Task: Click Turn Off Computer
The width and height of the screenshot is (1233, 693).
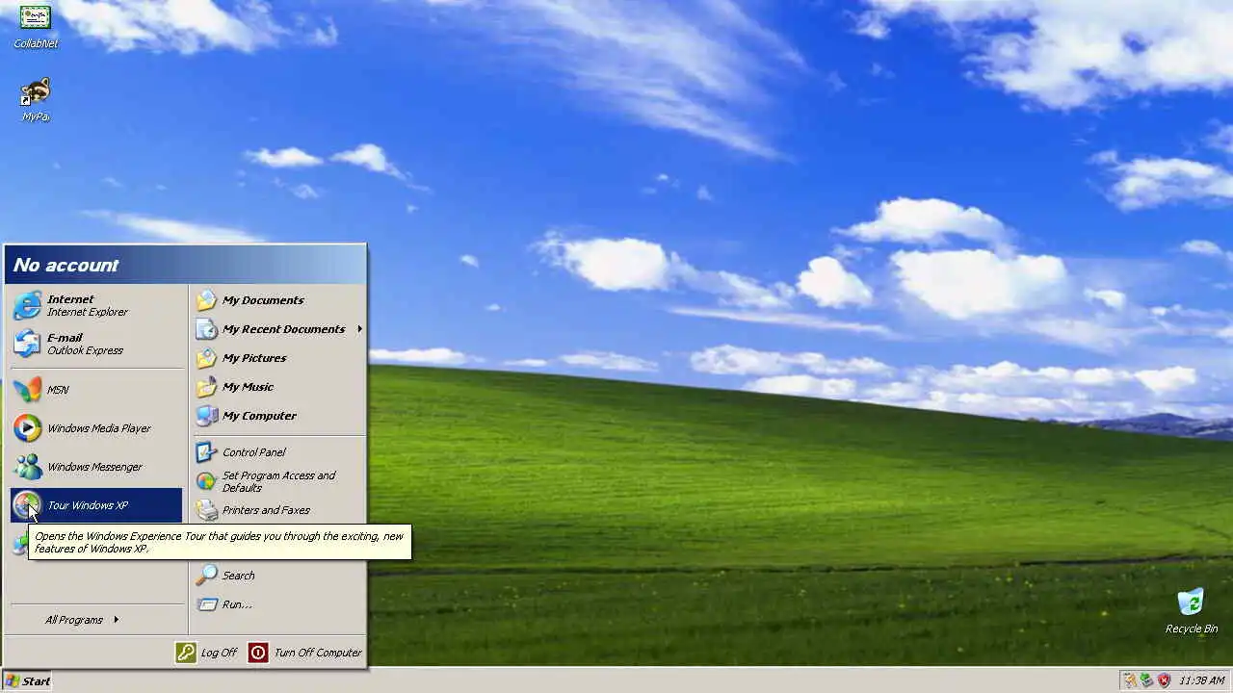Action: [x=305, y=653]
